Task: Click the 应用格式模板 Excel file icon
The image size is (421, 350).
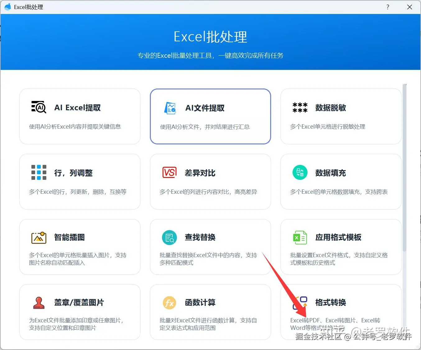Action: pos(300,238)
